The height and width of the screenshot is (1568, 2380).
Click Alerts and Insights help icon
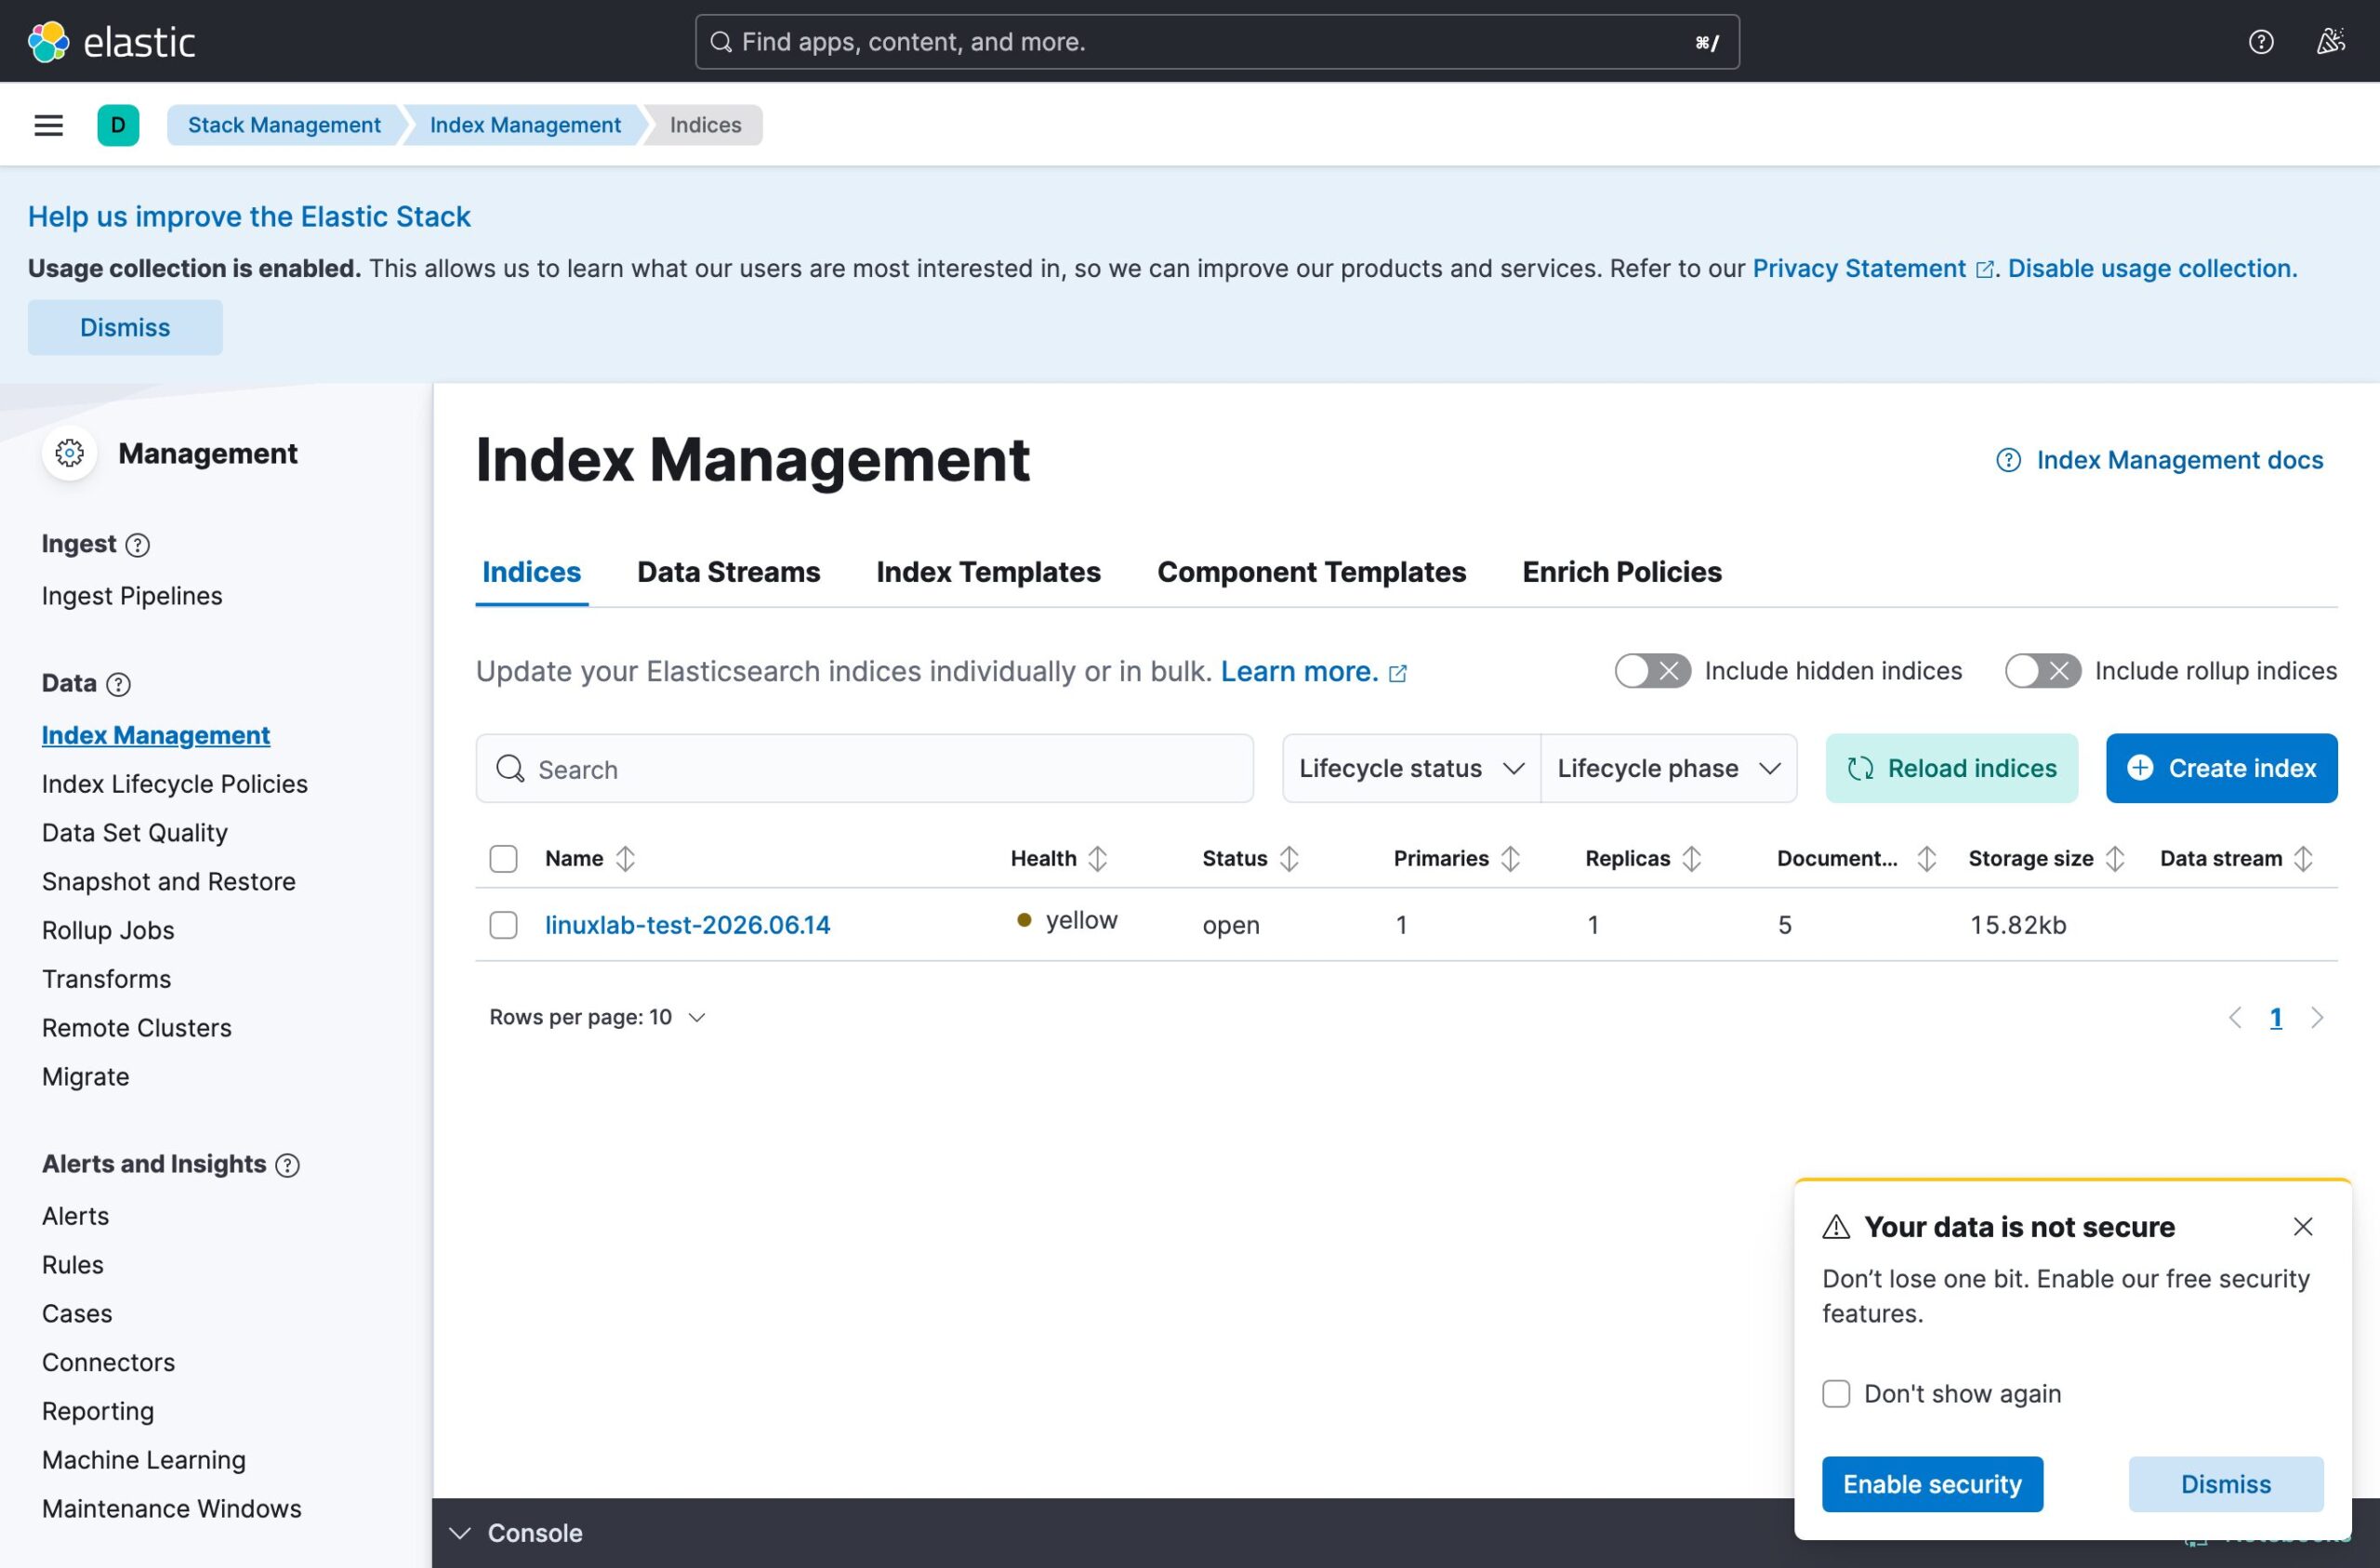click(287, 1165)
